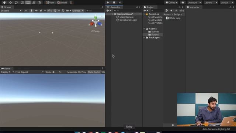The image size is (236, 133).
Task: Open Scene view component tools
Action: point(63,11)
